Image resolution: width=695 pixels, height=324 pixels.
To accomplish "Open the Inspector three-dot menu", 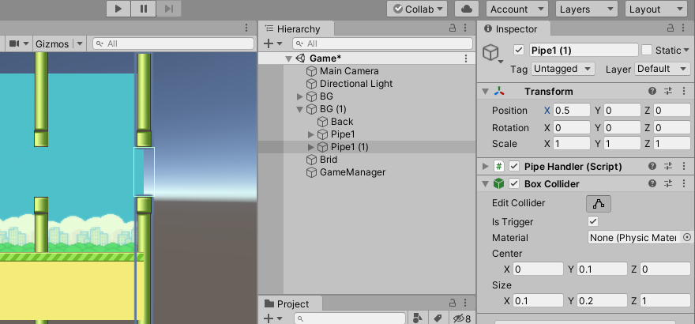I will coord(684,28).
